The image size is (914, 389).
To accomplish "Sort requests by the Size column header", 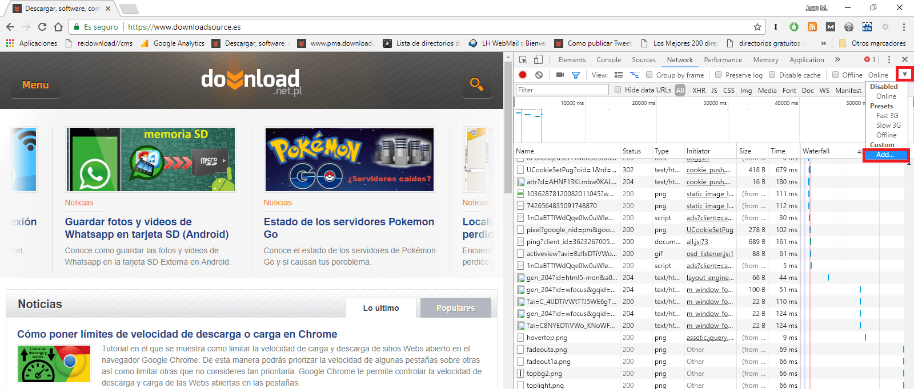I will pos(752,151).
